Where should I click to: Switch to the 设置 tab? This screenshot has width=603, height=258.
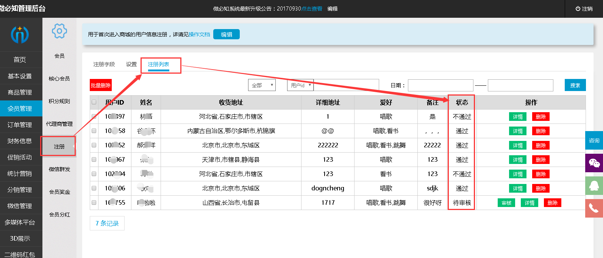click(131, 64)
